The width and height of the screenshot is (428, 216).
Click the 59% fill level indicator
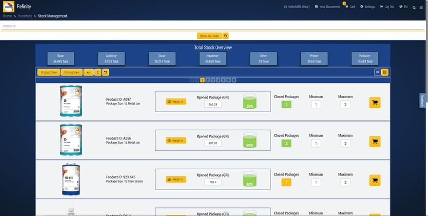pos(250,101)
